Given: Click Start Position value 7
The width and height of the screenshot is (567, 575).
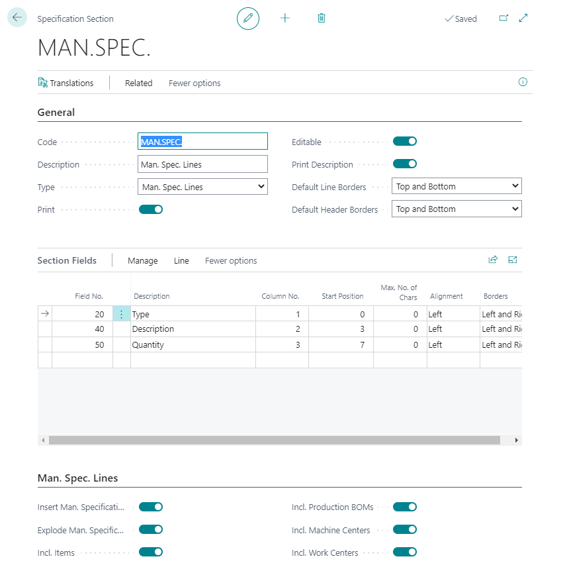Looking at the screenshot, I should (341, 344).
